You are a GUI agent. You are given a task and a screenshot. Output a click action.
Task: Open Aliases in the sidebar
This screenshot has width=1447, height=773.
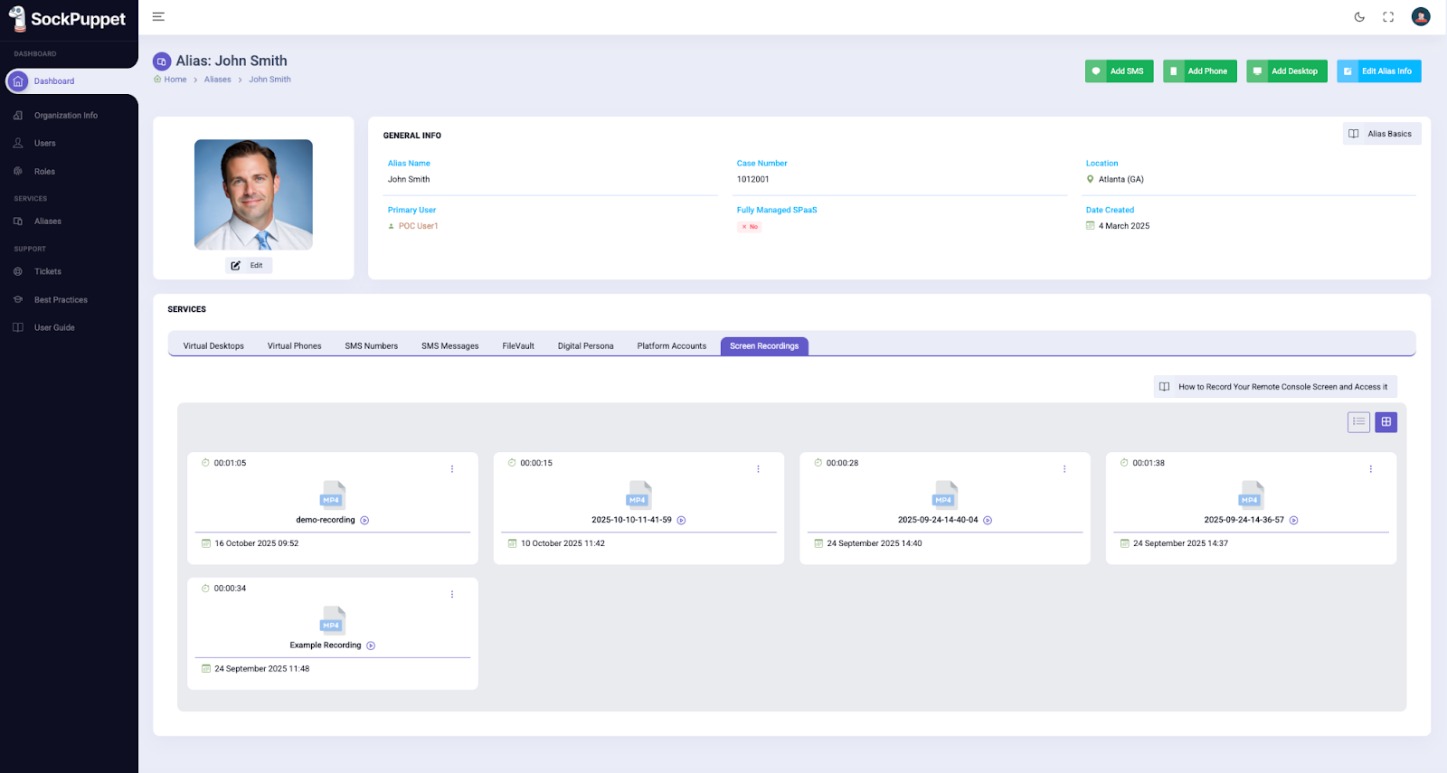click(48, 222)
